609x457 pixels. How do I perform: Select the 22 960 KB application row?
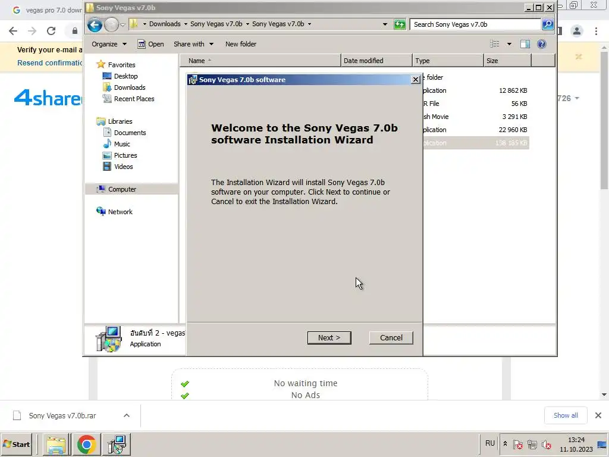pyautogui.click(x=476, y=130)
